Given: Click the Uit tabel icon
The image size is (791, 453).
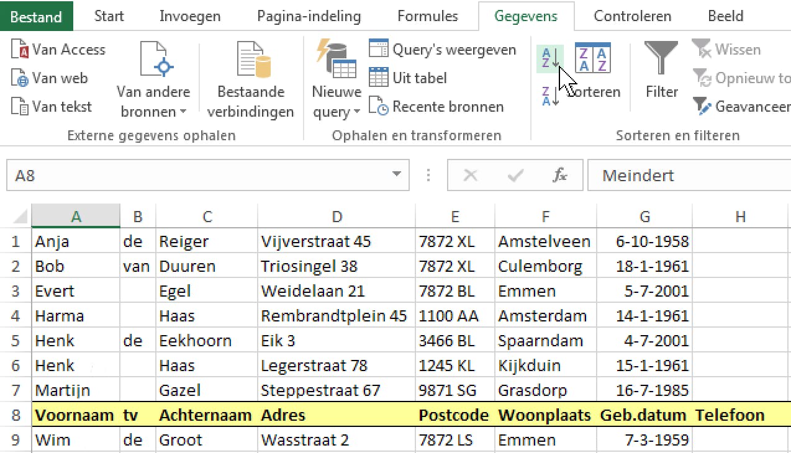Looking at the screenshot, I should (379, 78).
